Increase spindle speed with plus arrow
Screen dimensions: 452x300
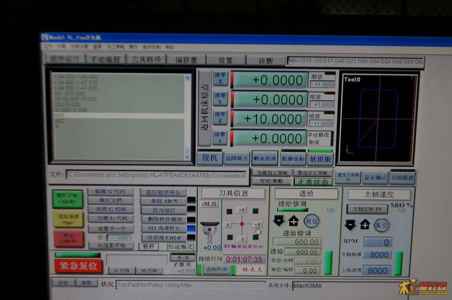point(364,225)
